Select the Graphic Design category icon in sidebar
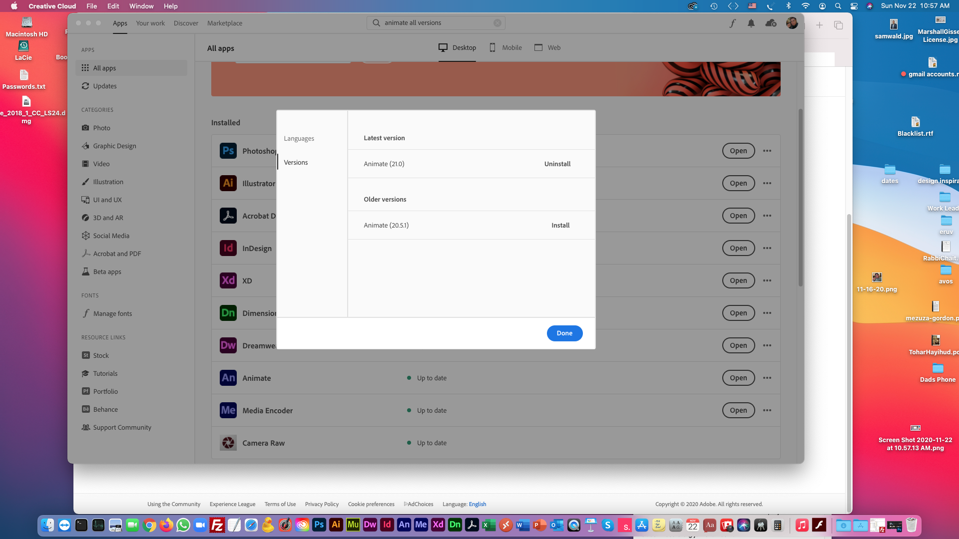 pos(85,146)
